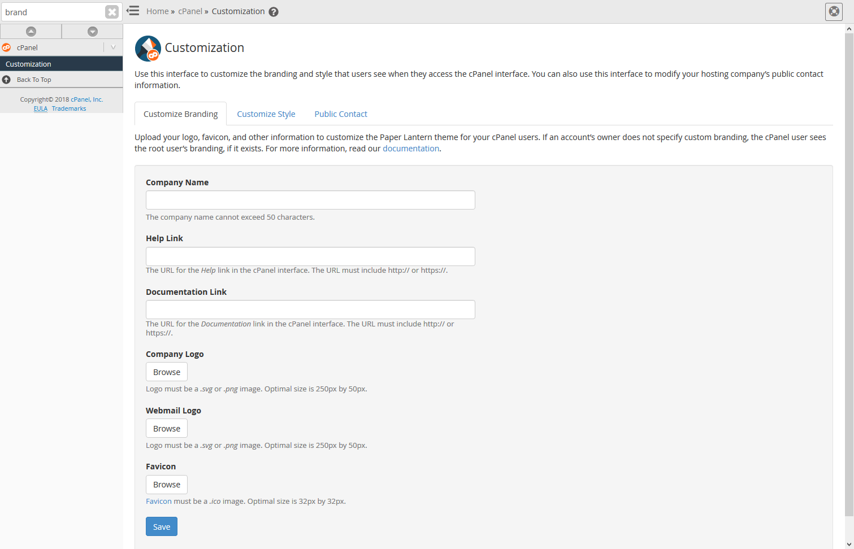
Task: Click the Back To Top arrow icon
Action: (x=6, y=80)
